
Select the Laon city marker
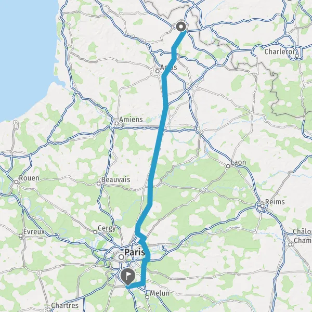[x=228, y=166]
